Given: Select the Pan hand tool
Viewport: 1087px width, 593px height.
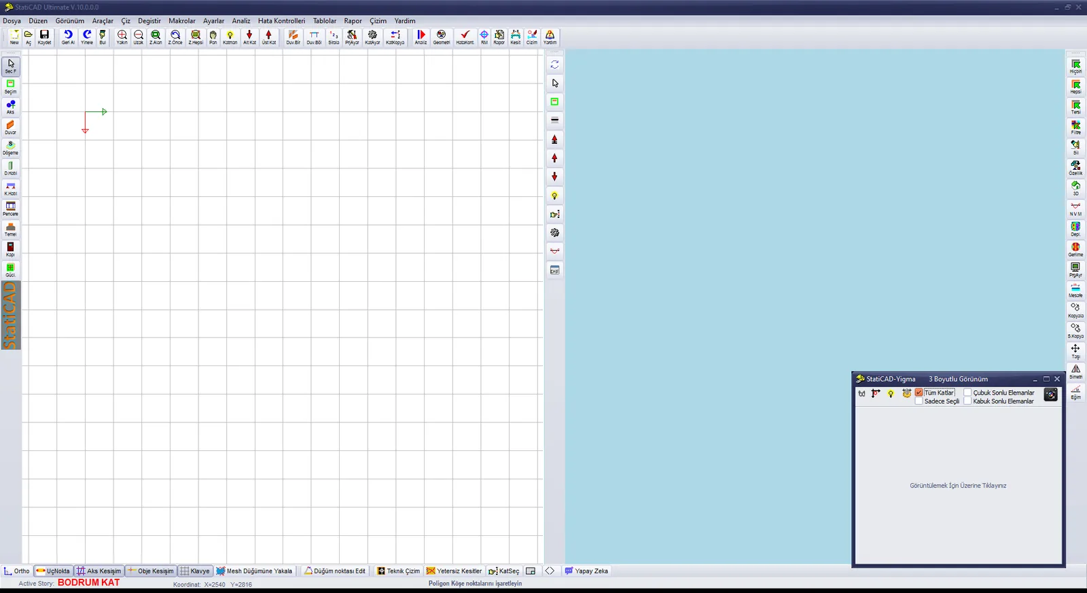Looking at the screenshot, I should (213, 37).
